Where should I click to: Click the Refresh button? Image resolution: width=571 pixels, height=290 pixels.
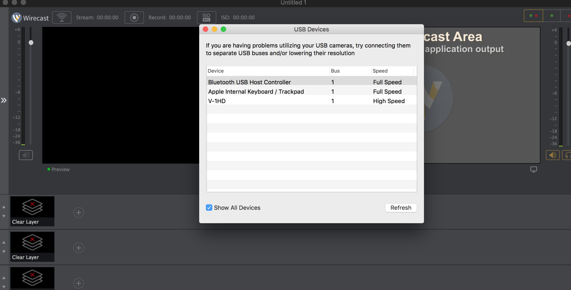tap(401, 208)
